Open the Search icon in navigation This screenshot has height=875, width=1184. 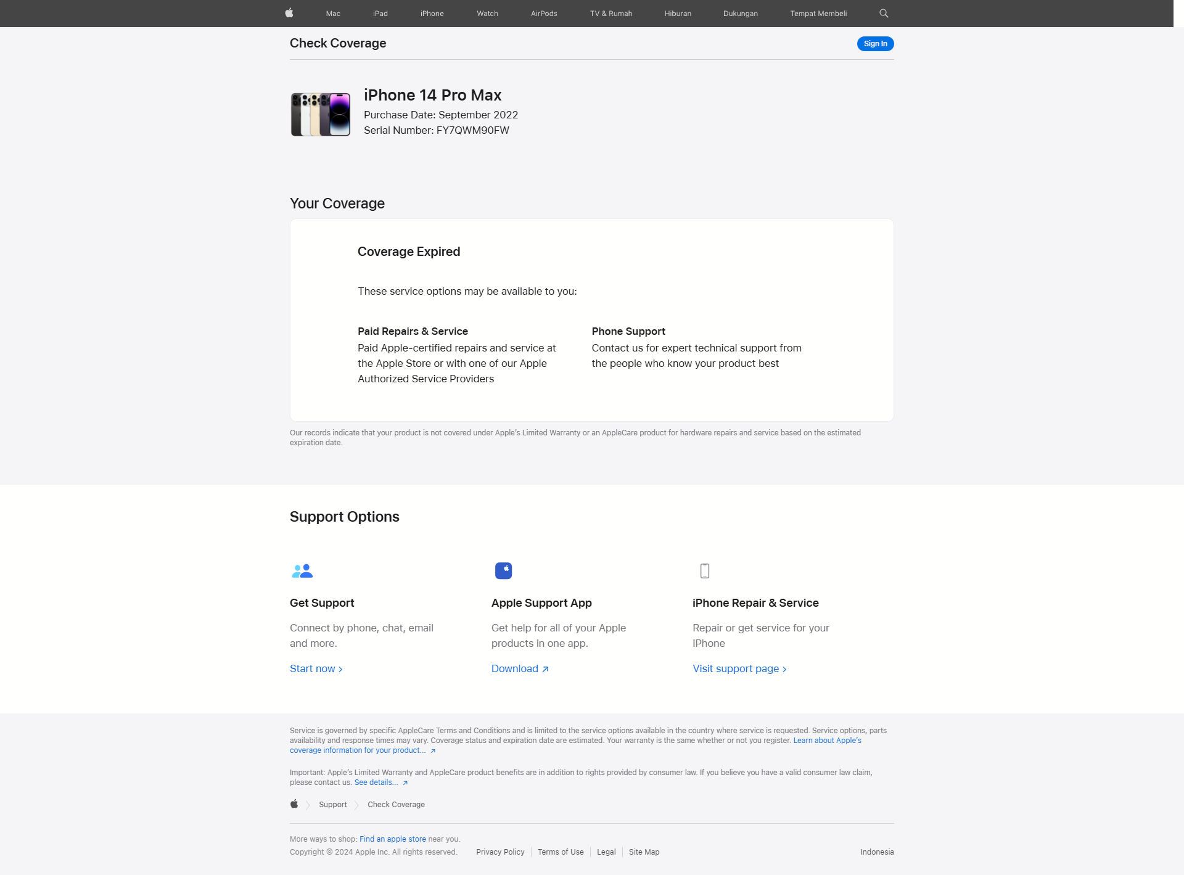click(882, 13)
